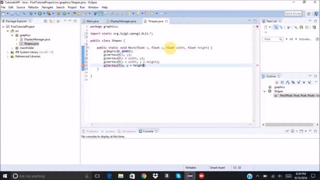Open Package Explorer view menu dropdown
Screen dimensions: 320x180
(x=65, y=21)
